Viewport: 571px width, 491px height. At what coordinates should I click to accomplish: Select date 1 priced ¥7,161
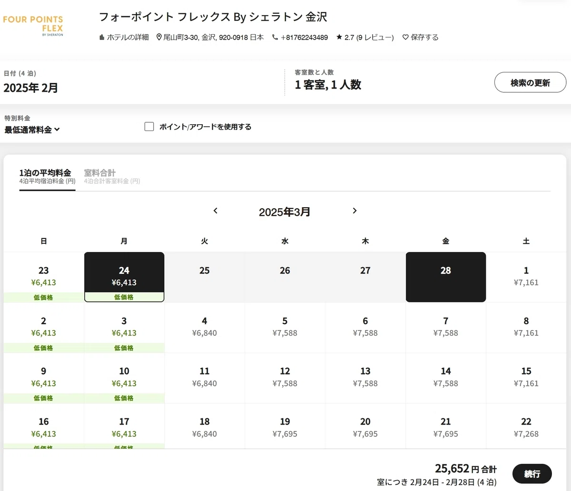click(x=526, y=277)
